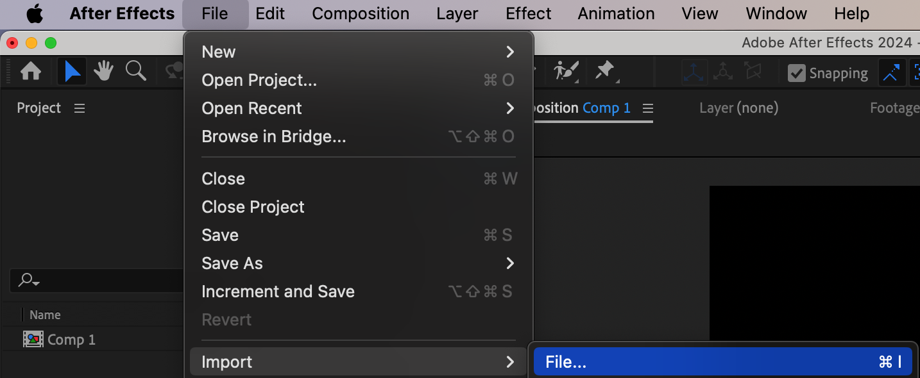The image size is (920, 378).
Task: Select the Roto Brush tool
Action: point(566,72)
